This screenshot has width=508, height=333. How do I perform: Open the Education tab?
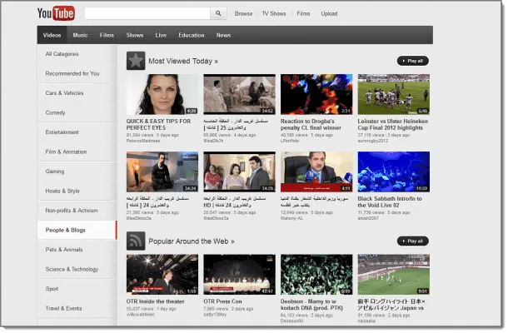pyautogui.click(x=191, y=35)
